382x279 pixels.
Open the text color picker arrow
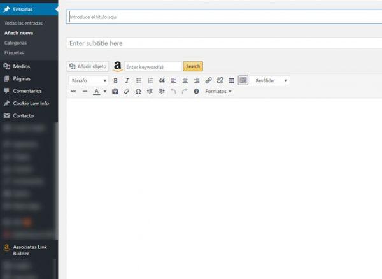[105, 92]
